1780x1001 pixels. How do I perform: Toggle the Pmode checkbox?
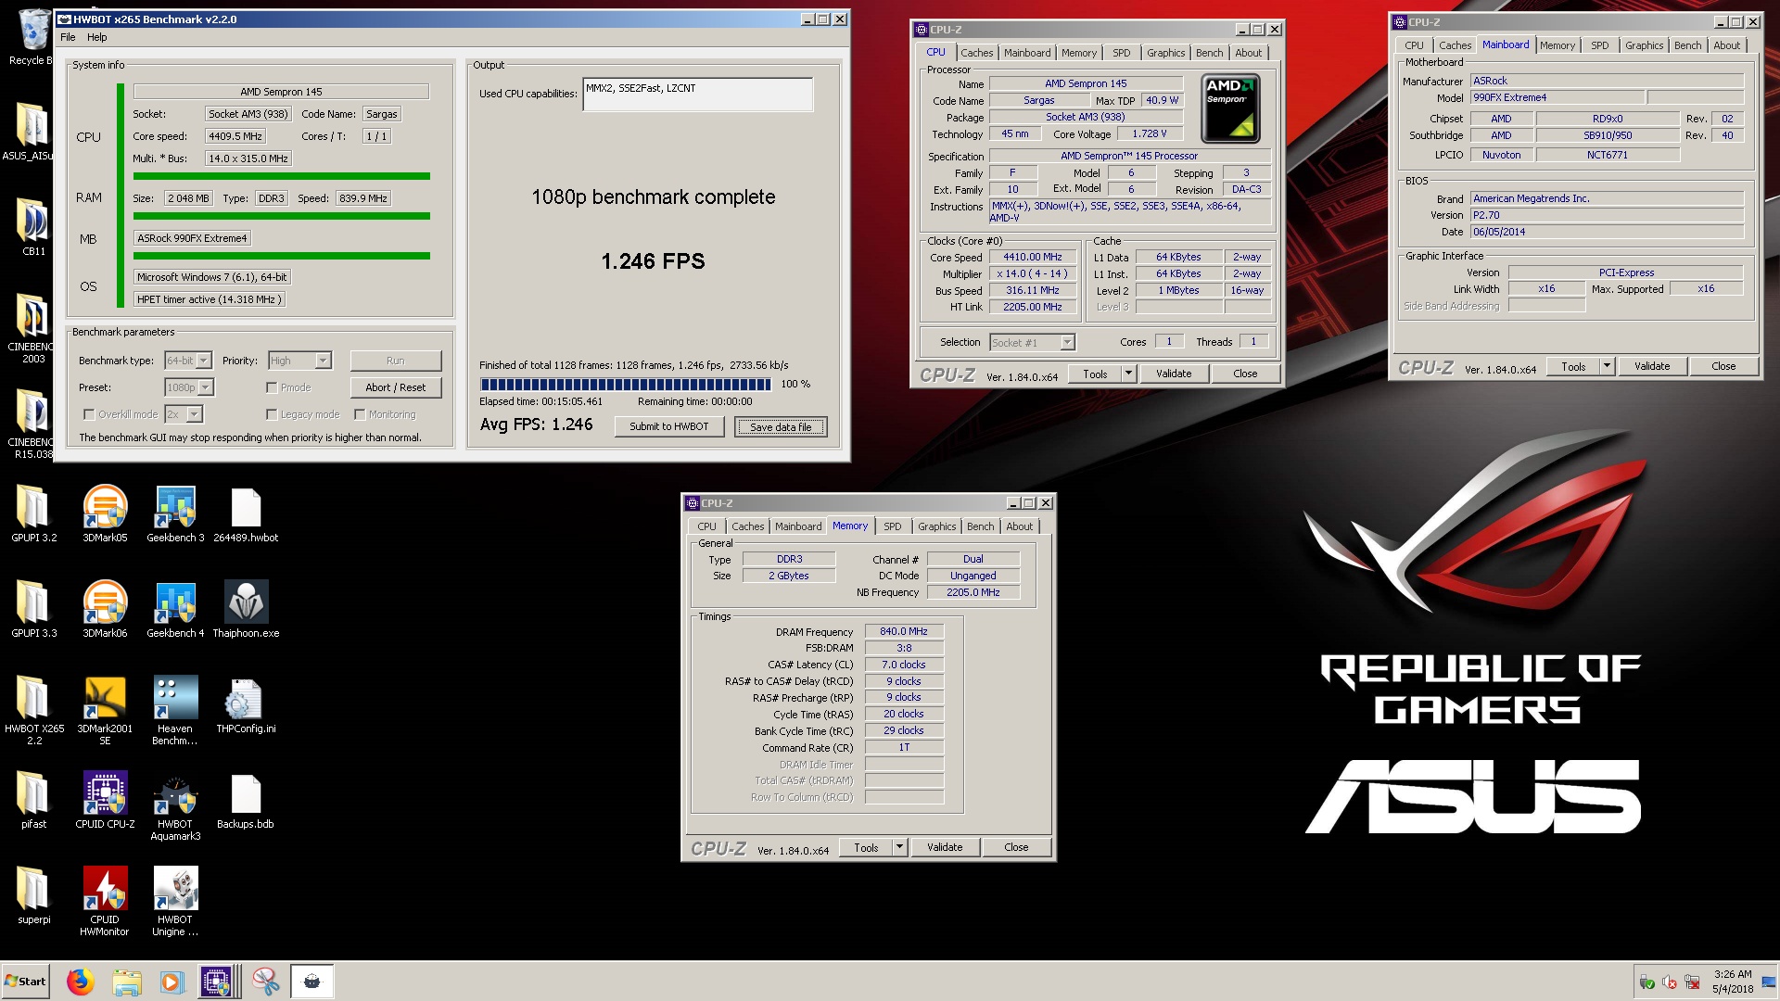click(x=272, y=387)
